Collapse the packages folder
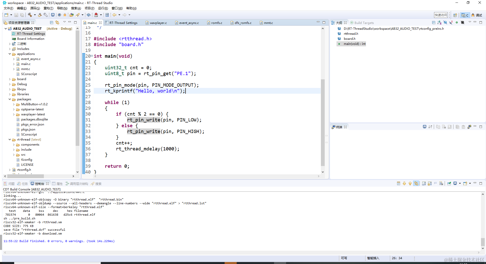This screenshot has width=486, height=264. click(10, 99)
